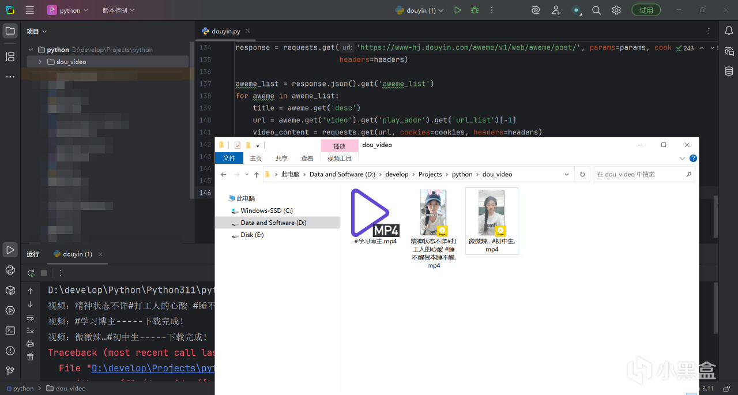Print the Run console output
This screenshot has width=738, height=395.
(x=31, y=344)
